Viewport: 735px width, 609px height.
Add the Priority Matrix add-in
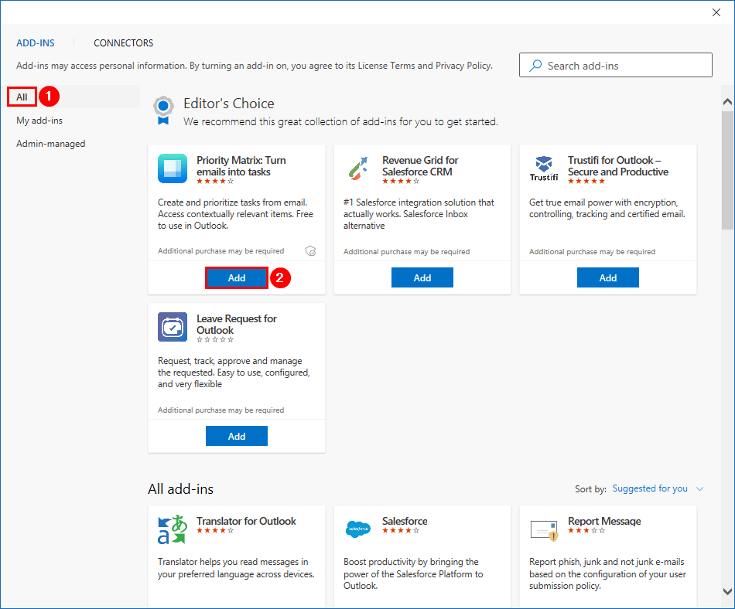click(237, 278)
